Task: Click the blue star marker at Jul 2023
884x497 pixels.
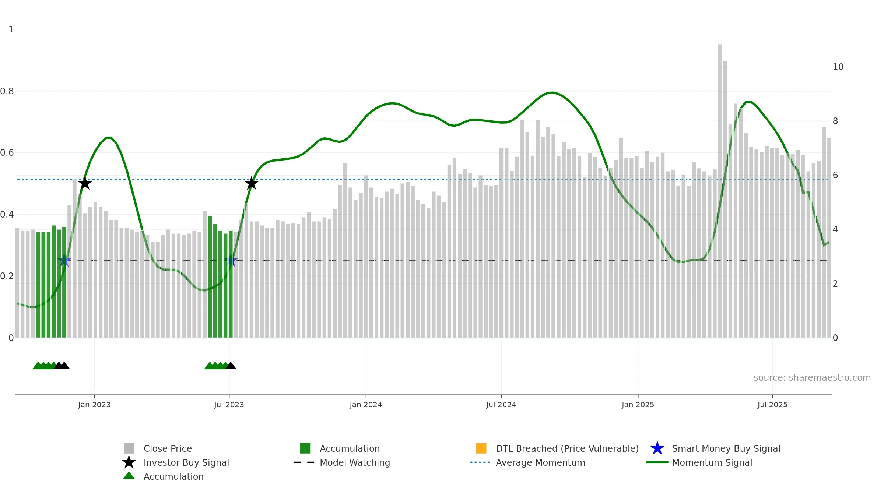Action: point(231,260)
